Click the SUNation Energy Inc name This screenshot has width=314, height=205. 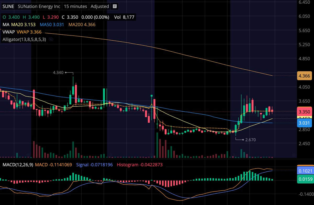click(39, 6)
